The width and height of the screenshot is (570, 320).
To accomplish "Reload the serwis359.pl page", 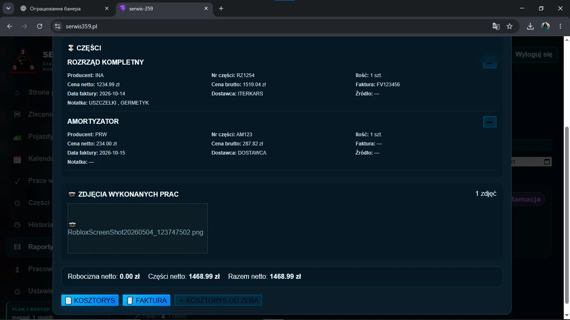I will 40,26.
